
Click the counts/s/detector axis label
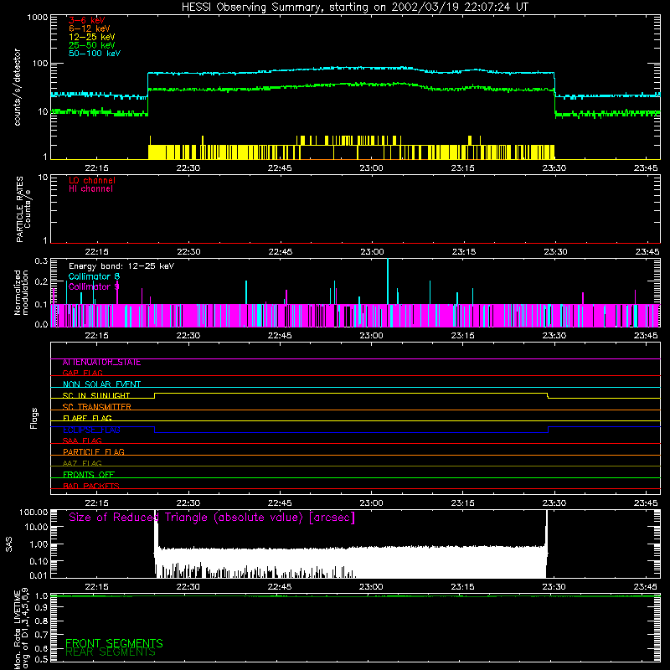pos(18,87)
